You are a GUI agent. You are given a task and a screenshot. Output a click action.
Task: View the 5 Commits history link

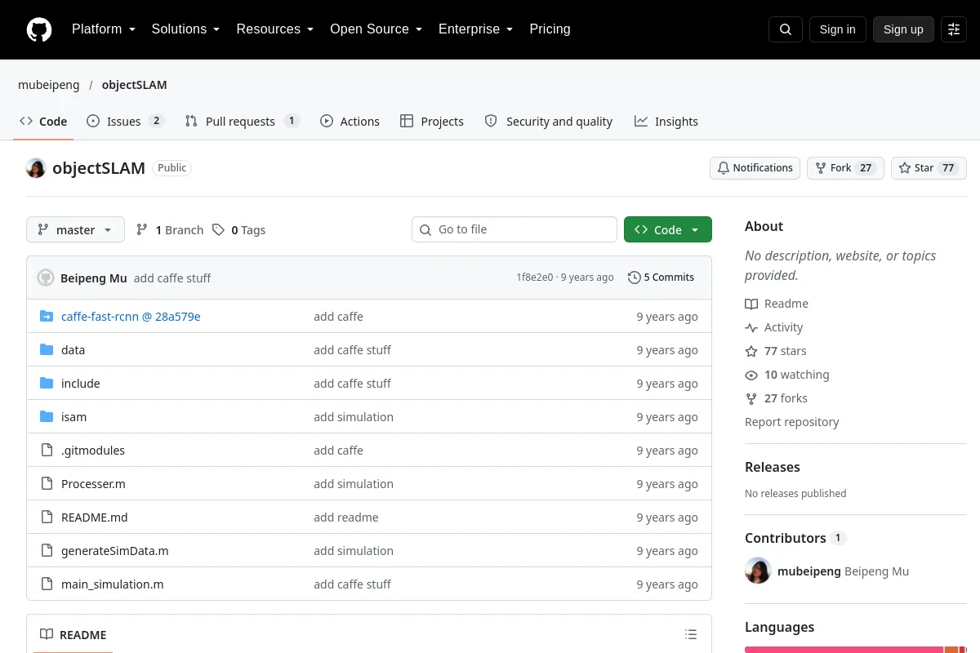(x=661, y=278)
